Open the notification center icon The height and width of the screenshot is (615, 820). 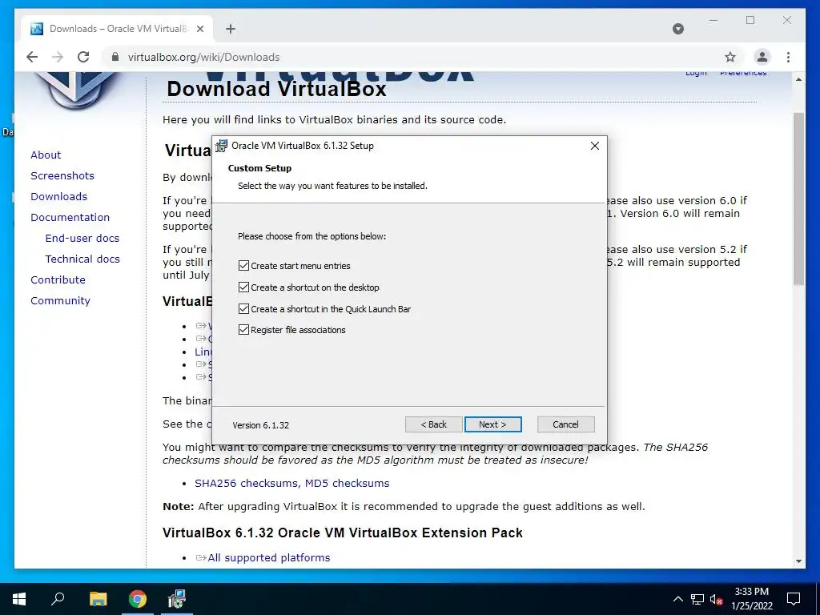(794, 599)
